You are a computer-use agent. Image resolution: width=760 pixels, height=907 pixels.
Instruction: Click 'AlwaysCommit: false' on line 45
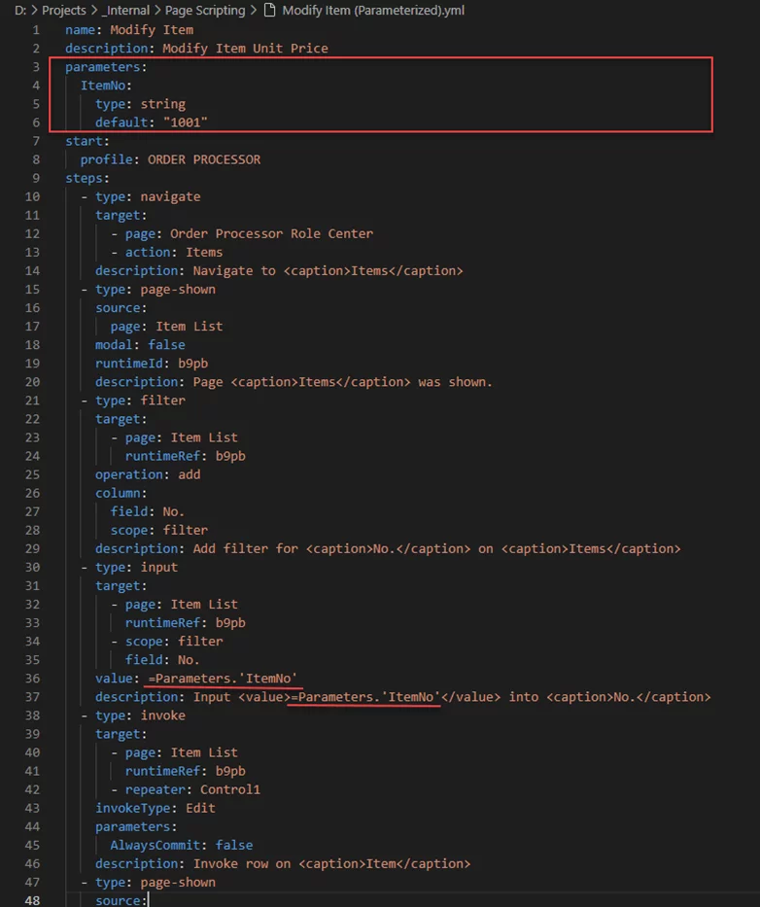[181, 845]
